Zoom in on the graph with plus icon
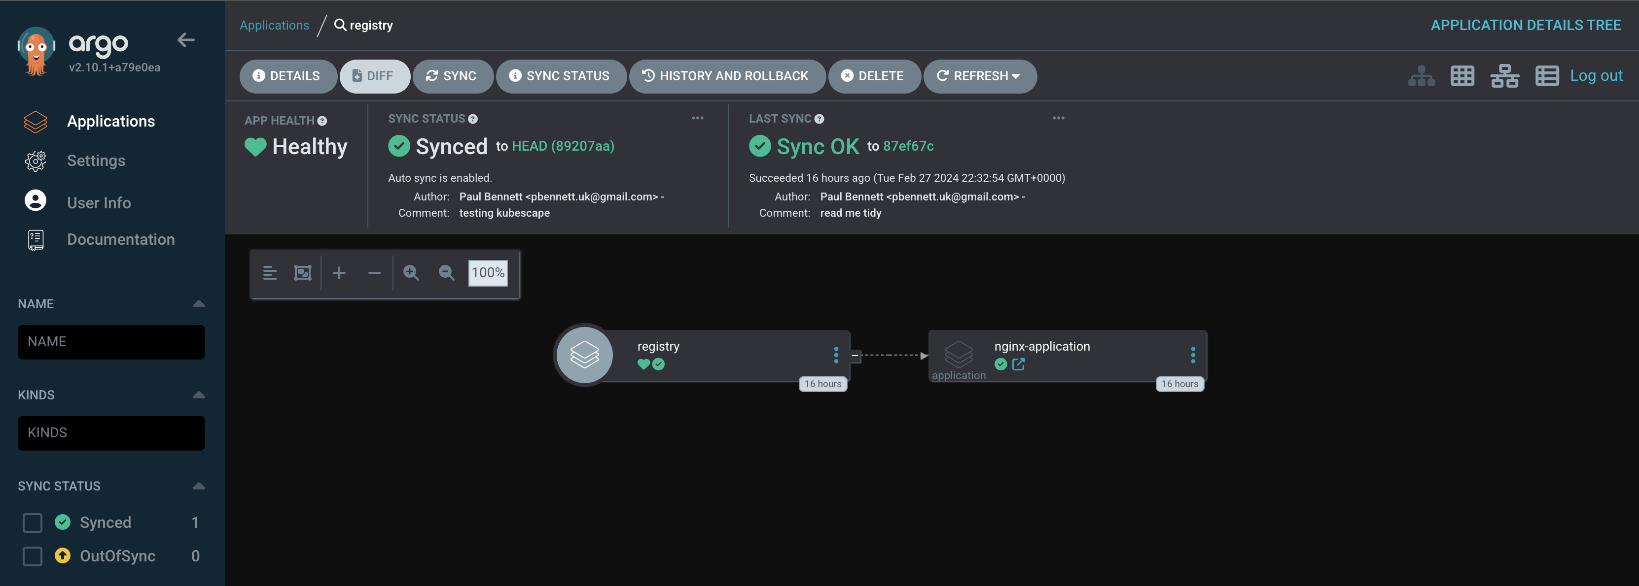The height and width of the screenshot is (586, 1639). (x=339, y=273)
